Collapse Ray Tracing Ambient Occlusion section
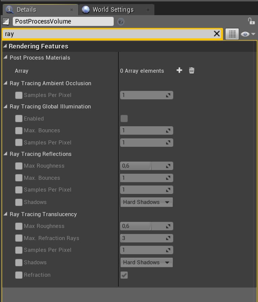 (5, 83)
